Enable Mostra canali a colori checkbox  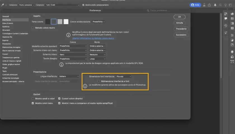(33, 99)
